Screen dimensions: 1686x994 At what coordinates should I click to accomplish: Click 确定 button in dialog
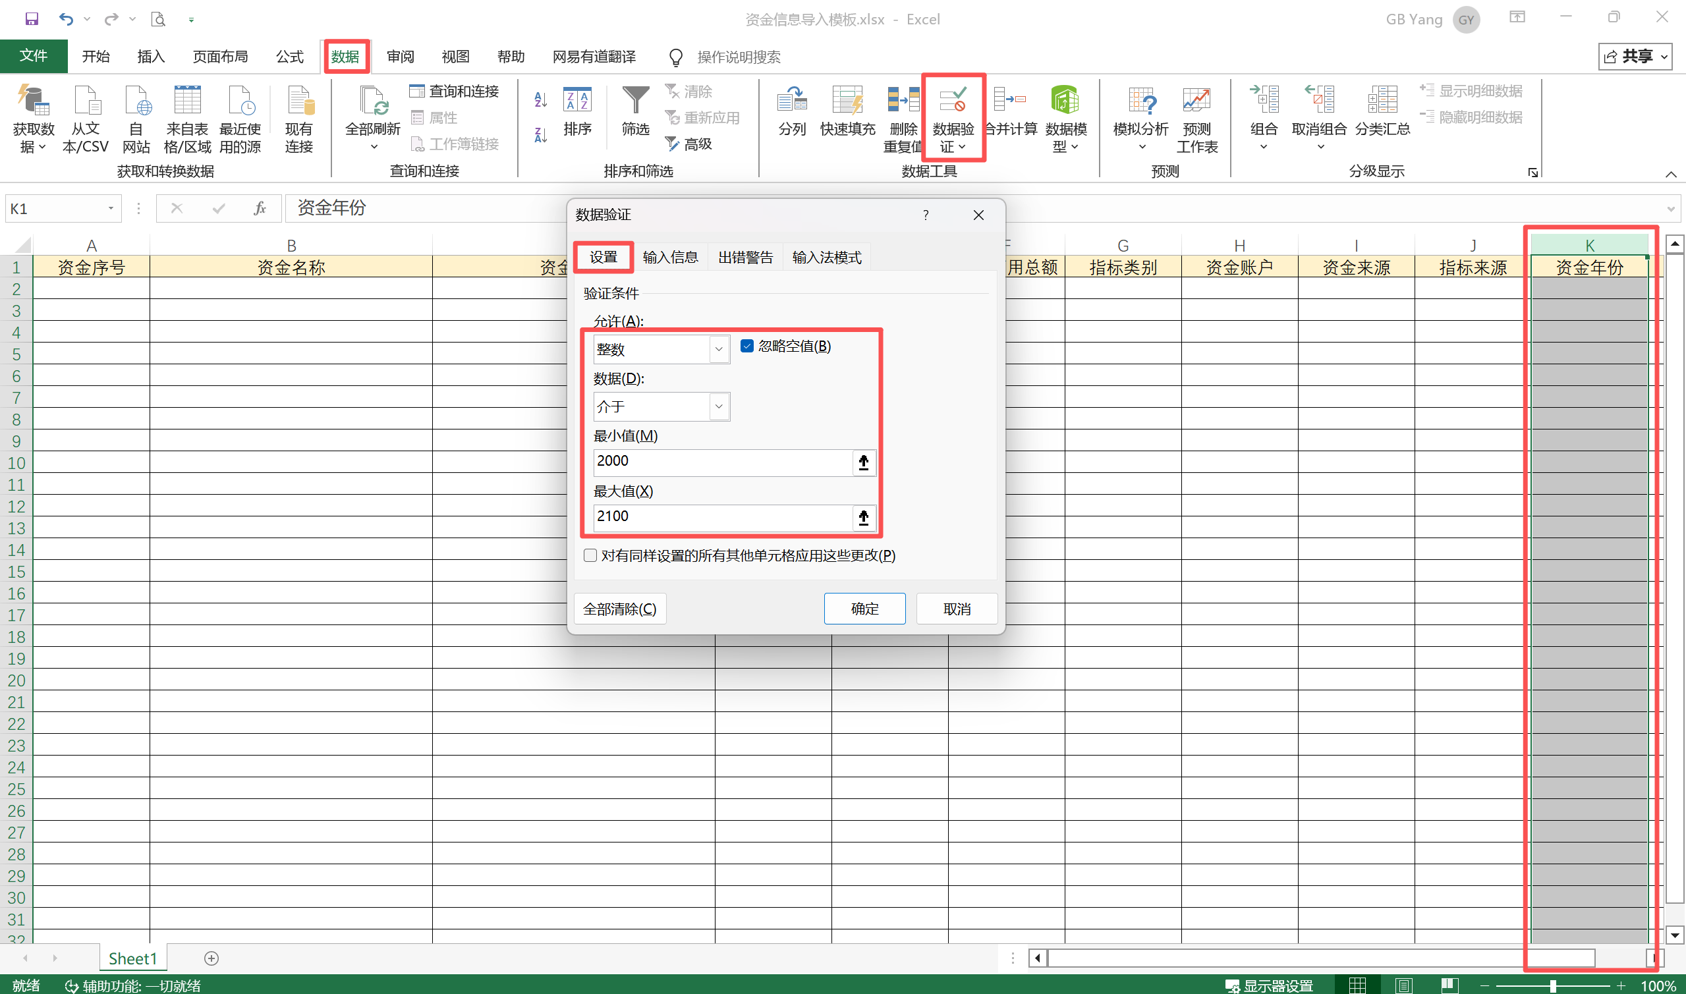(864, 608)
